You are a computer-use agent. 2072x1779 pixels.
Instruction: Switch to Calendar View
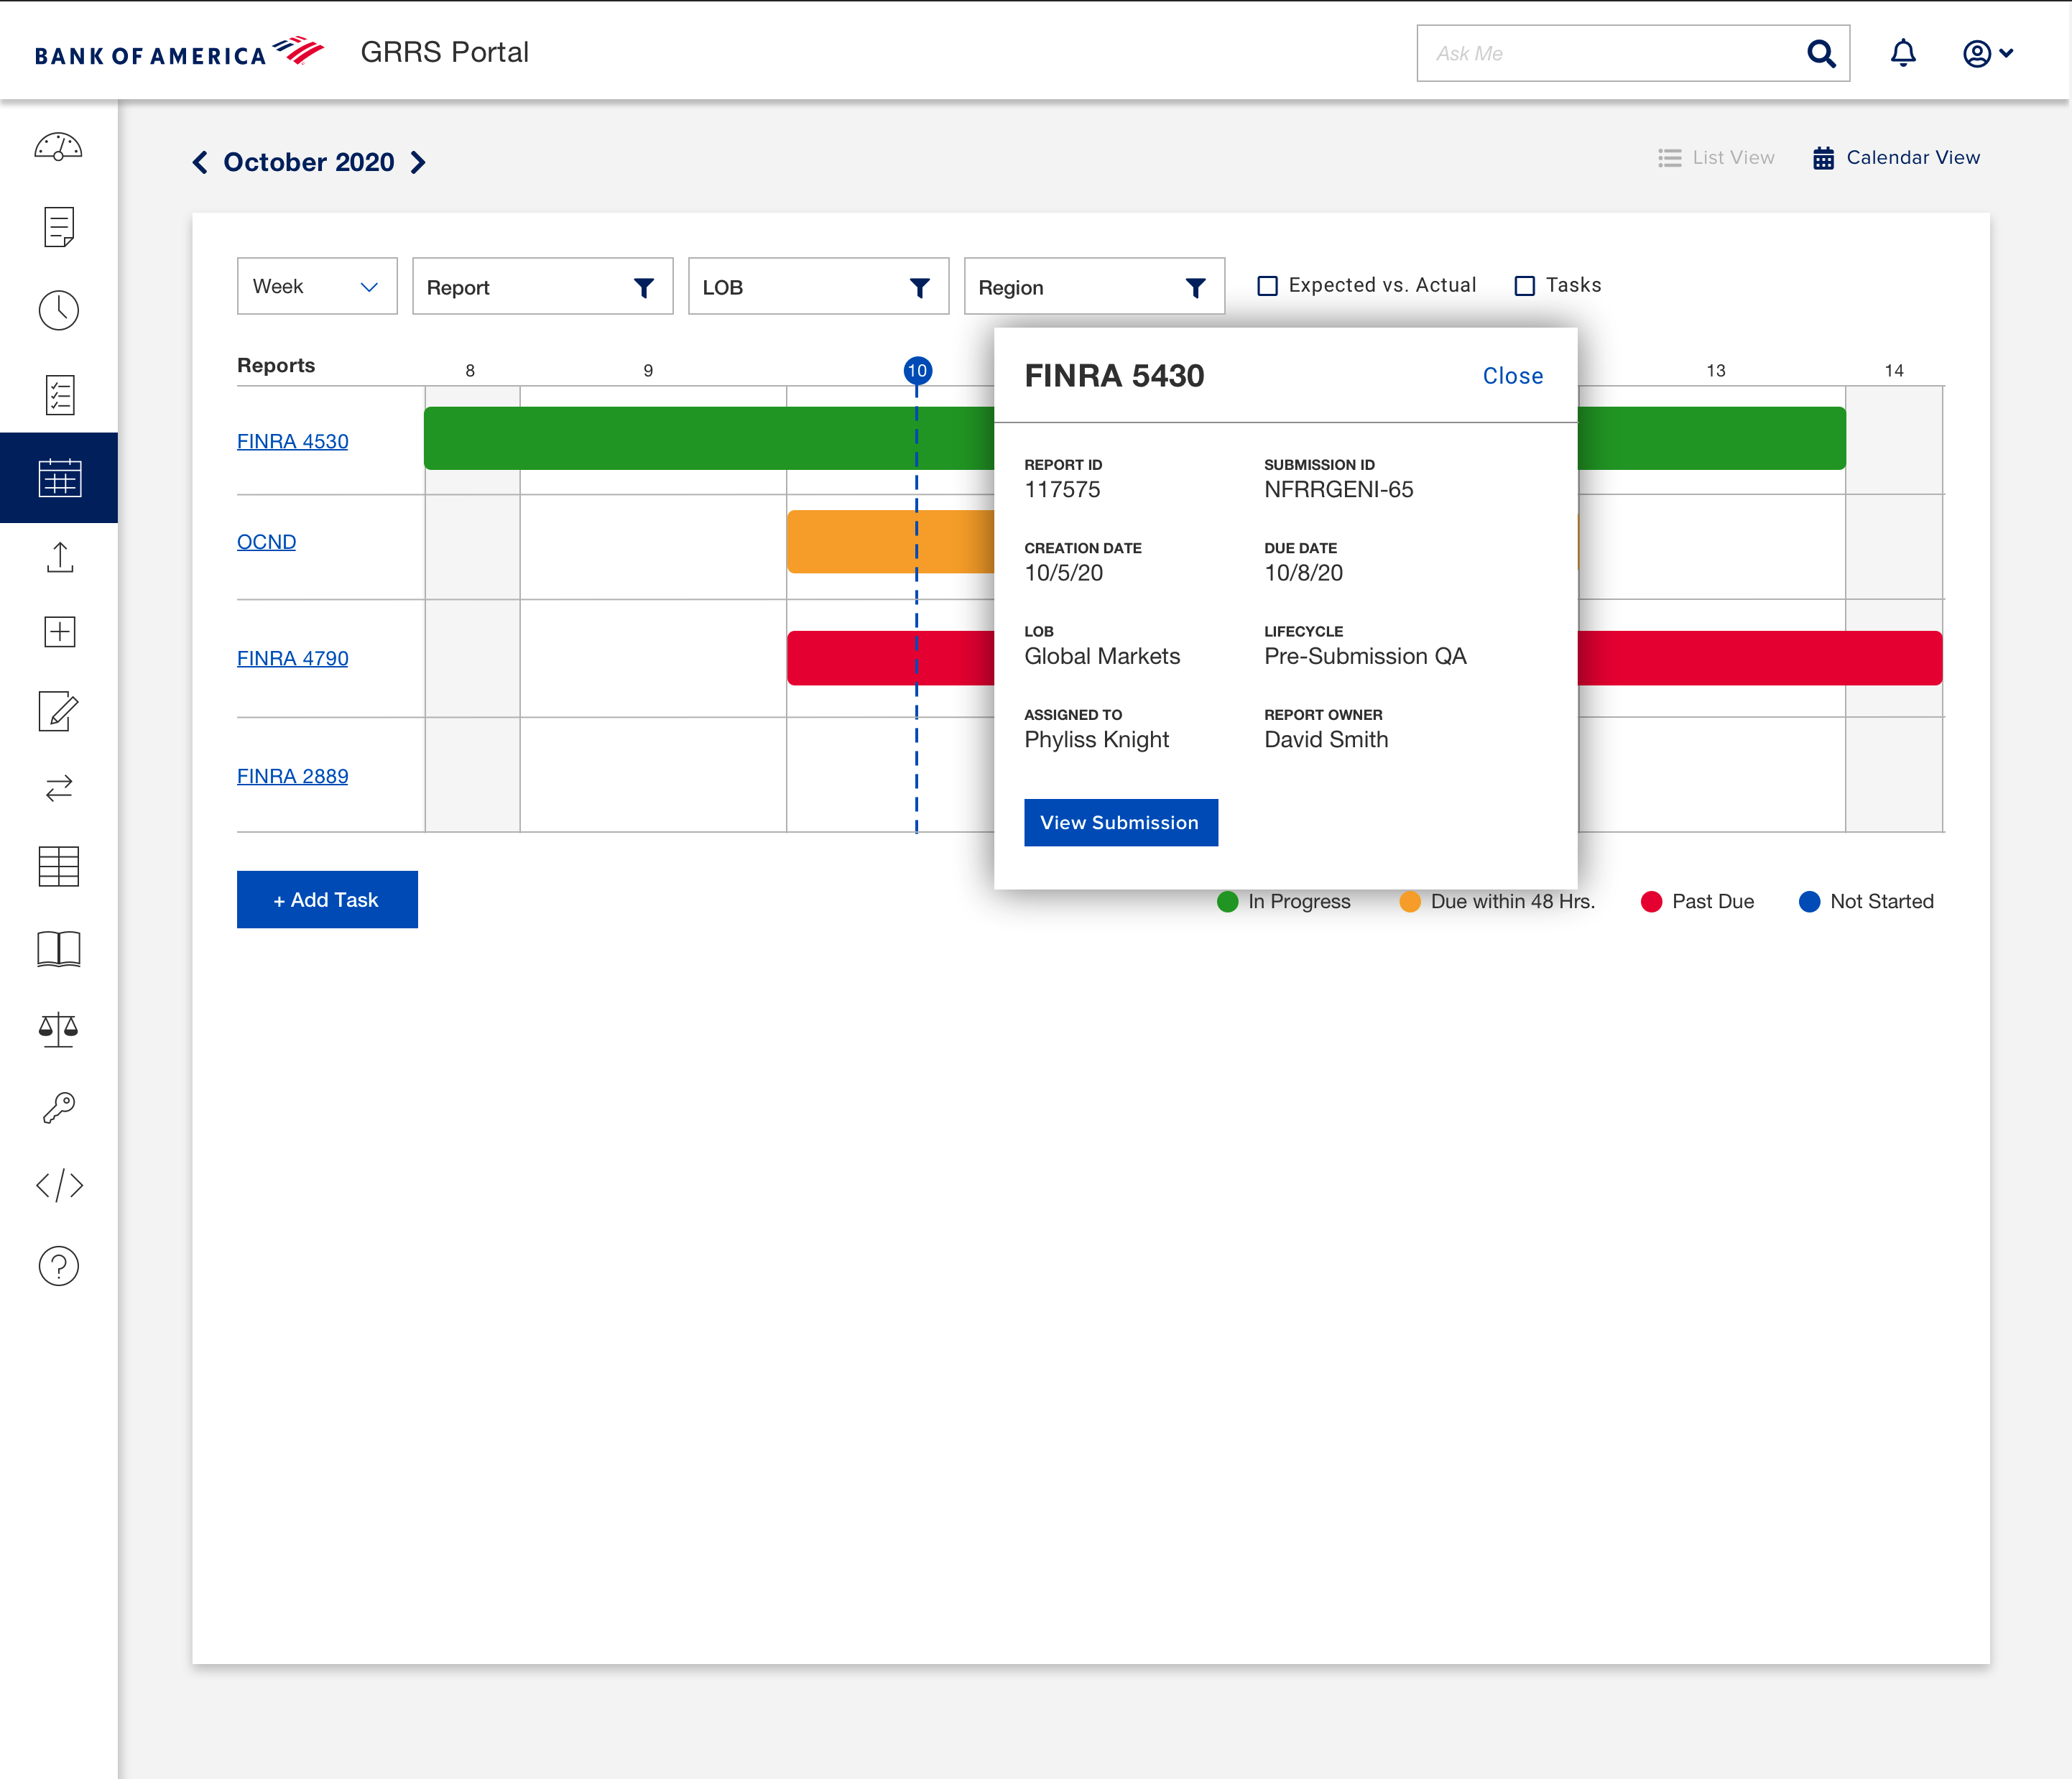[x=1896, y=158]
